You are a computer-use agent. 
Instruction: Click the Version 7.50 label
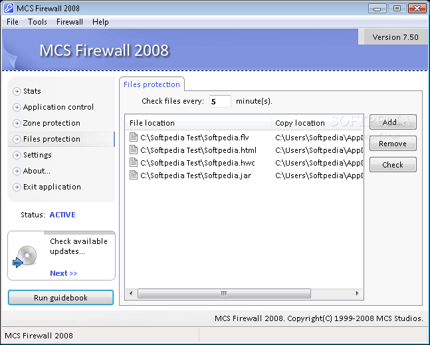pyautogui.click(x=395, y=37)
